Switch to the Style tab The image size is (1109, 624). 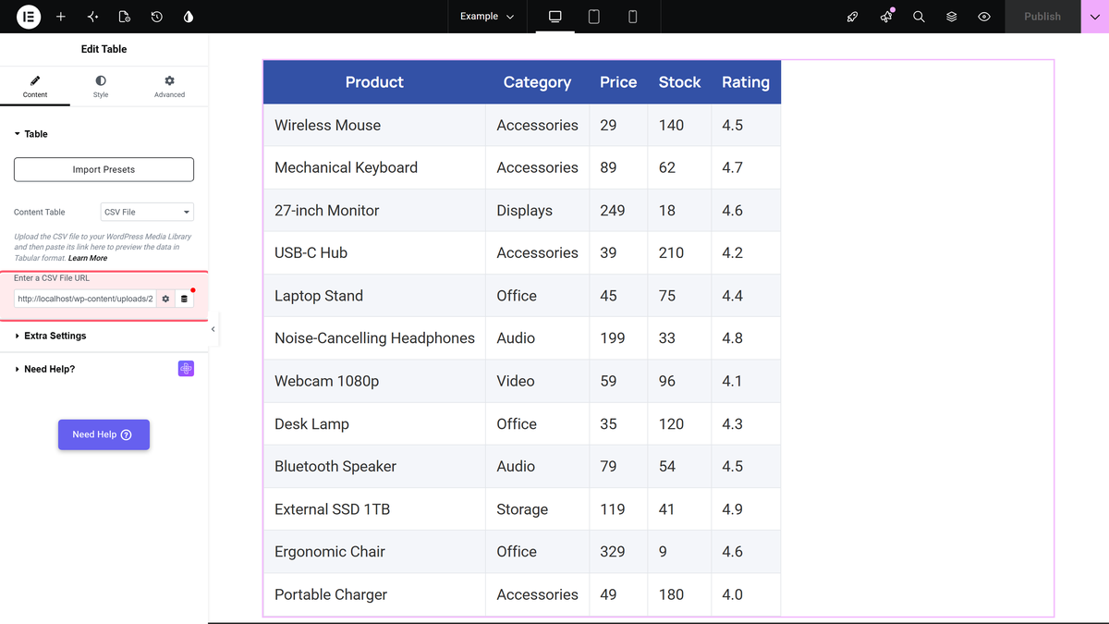(x=101, y=87)
